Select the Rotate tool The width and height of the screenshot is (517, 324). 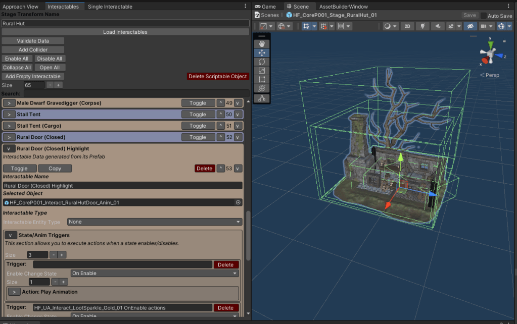point(262,62)
